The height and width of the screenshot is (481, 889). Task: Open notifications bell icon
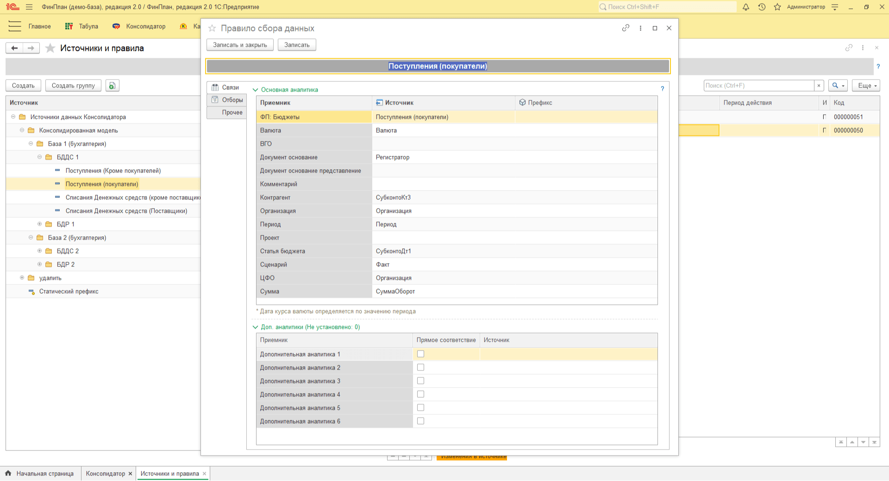click(x=746, y=7)
